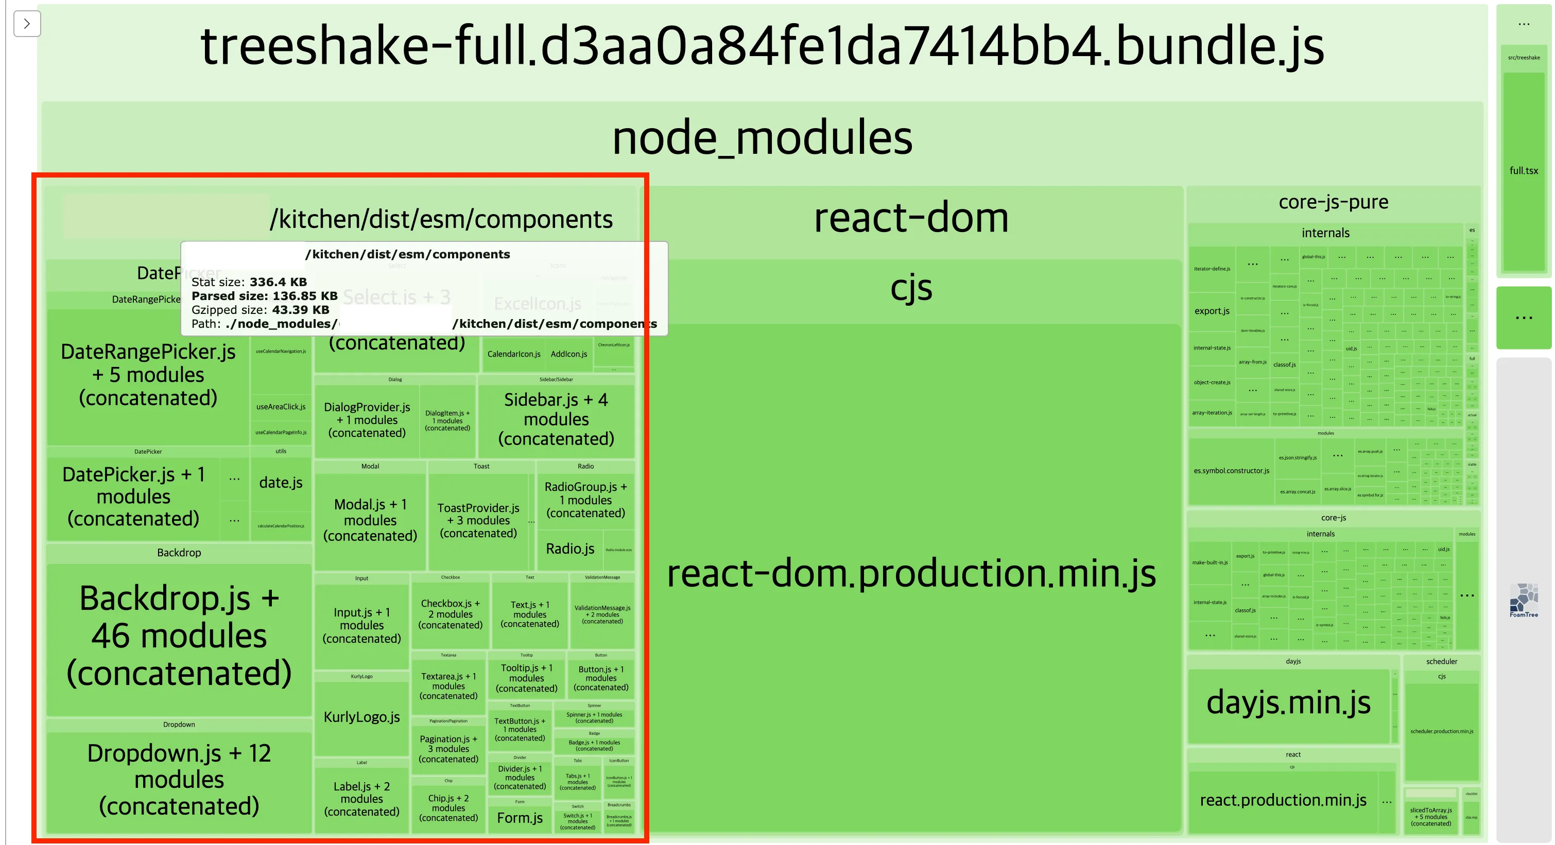The width and height of the screenshot is (1555, 845).
Task: Click the react-dom group header
Action: [911, 218]
